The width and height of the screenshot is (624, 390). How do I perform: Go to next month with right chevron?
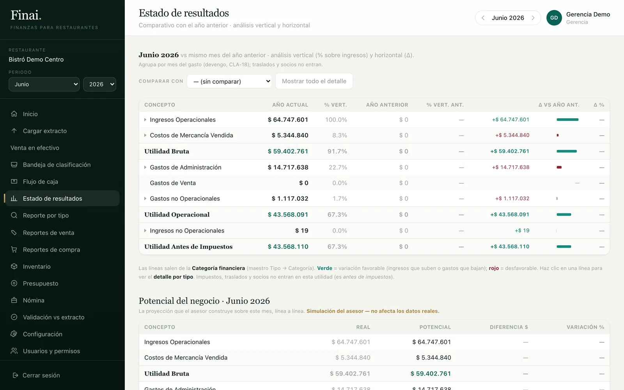[x=533, y=18]
